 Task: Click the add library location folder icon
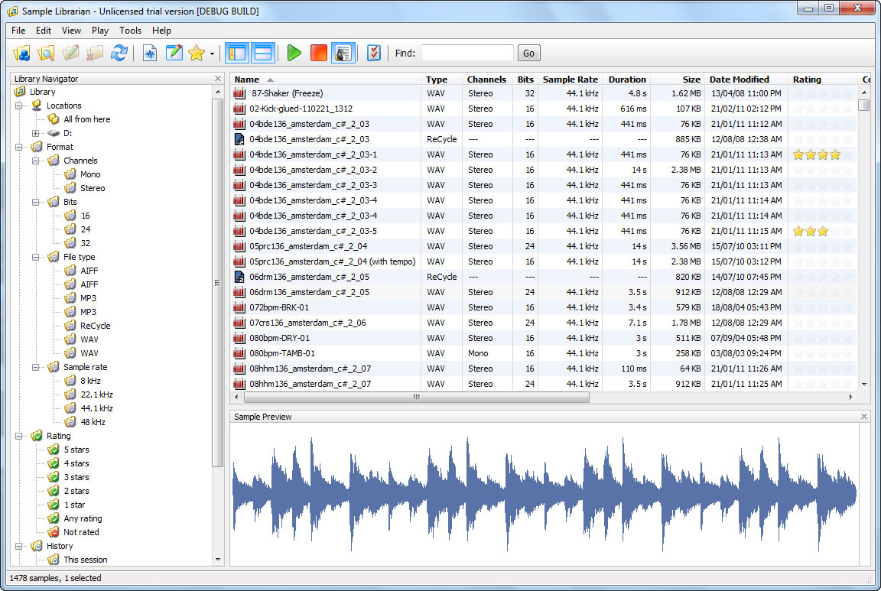coord(22,54)
